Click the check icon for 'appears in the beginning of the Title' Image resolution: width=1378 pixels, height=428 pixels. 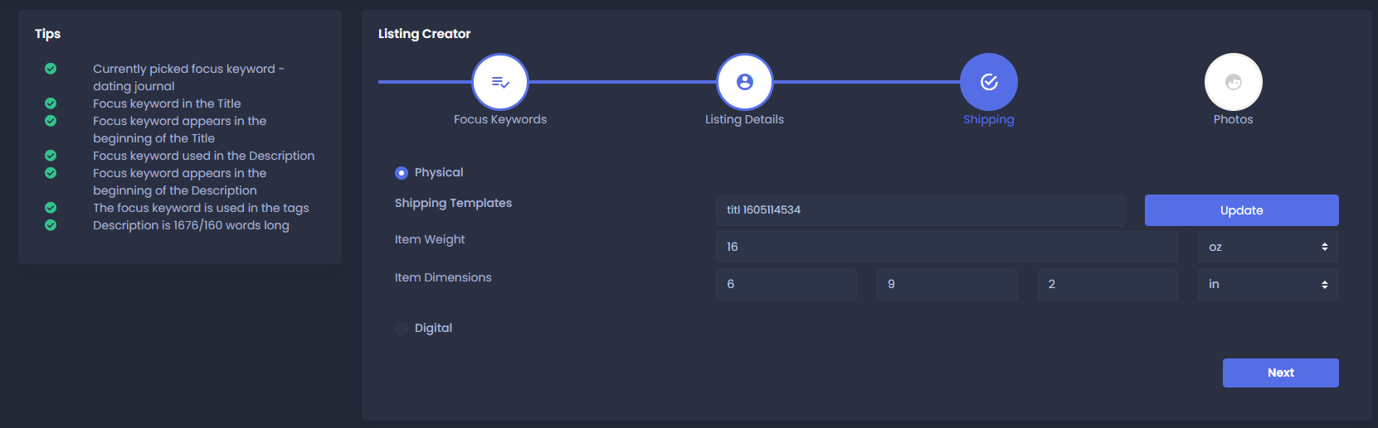click(x=51, y=121)
